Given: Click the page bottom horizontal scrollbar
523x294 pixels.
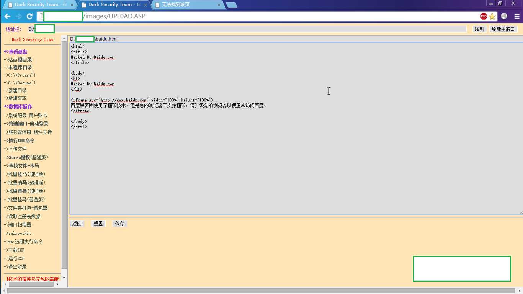Looking at the screenshot, I should 261,291.
